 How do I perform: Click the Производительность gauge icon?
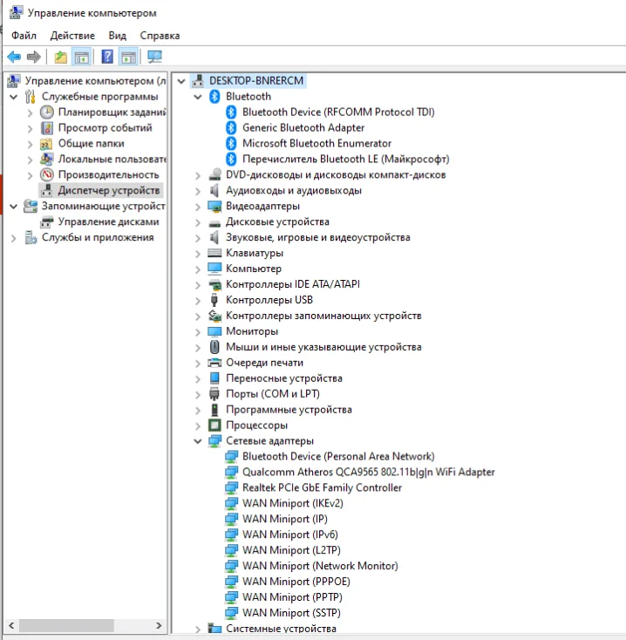pyautogui.click(x=47, y=174)
